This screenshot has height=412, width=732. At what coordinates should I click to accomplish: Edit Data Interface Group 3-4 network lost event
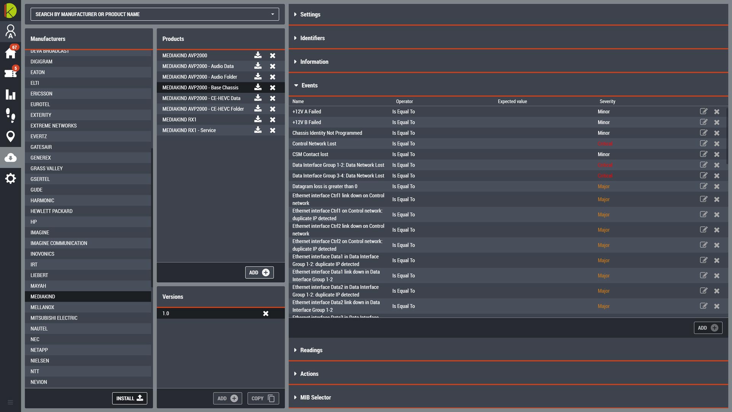tap(703, 175)
